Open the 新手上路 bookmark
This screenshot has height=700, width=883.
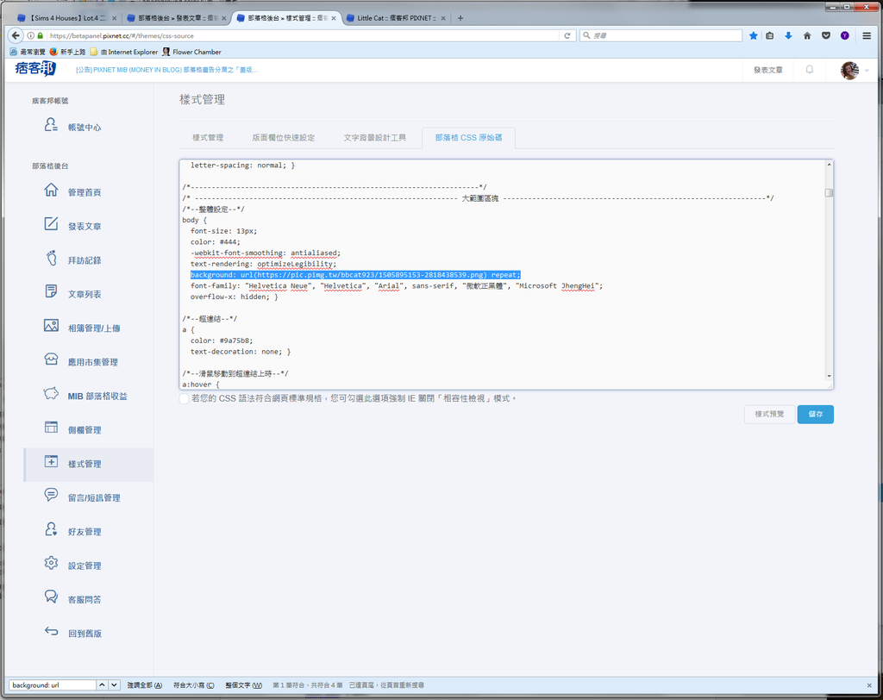67,52
